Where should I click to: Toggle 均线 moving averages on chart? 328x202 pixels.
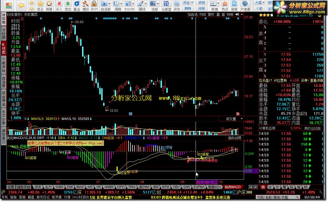coord(202,15)
